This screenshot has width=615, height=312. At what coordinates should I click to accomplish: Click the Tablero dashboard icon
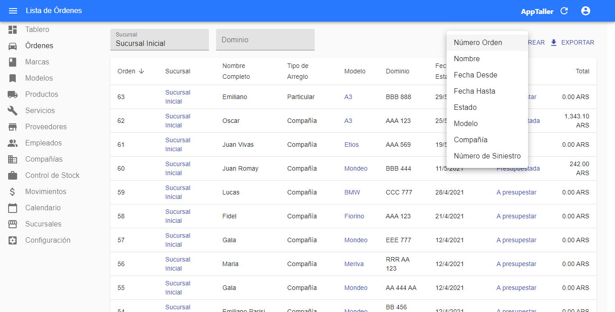tap(13, 30)
